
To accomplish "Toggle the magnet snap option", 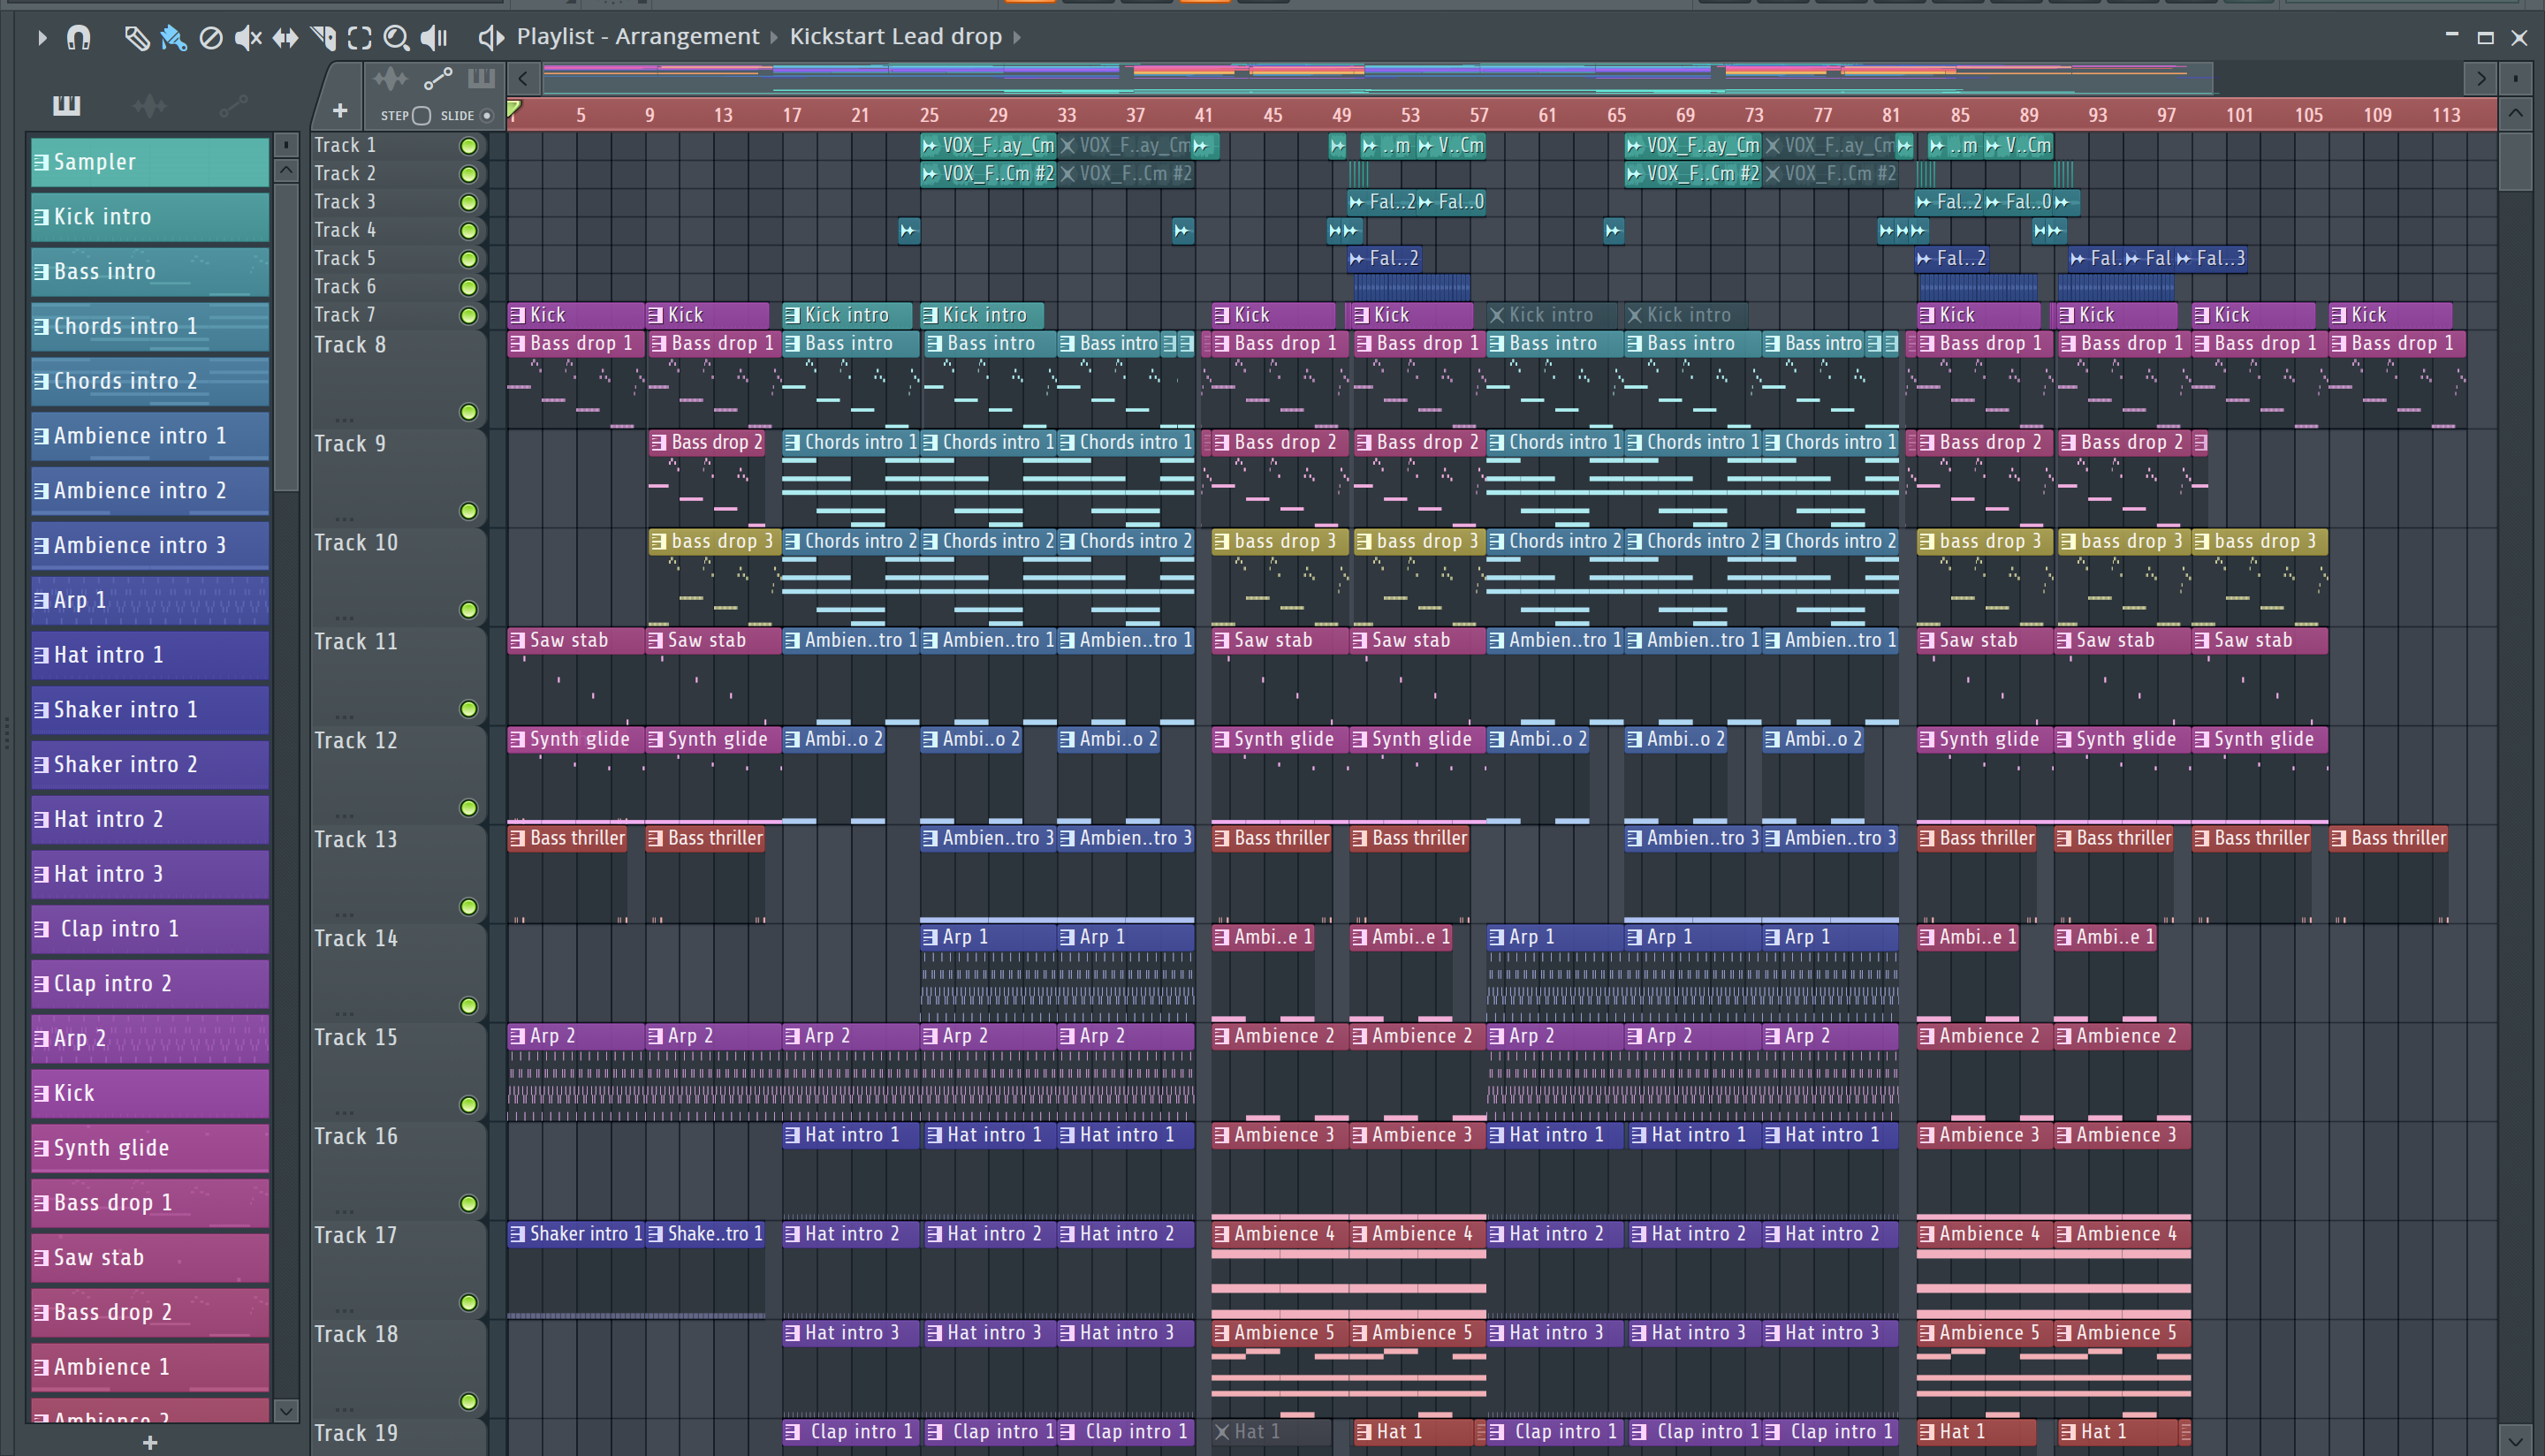I will coord(78,38).
